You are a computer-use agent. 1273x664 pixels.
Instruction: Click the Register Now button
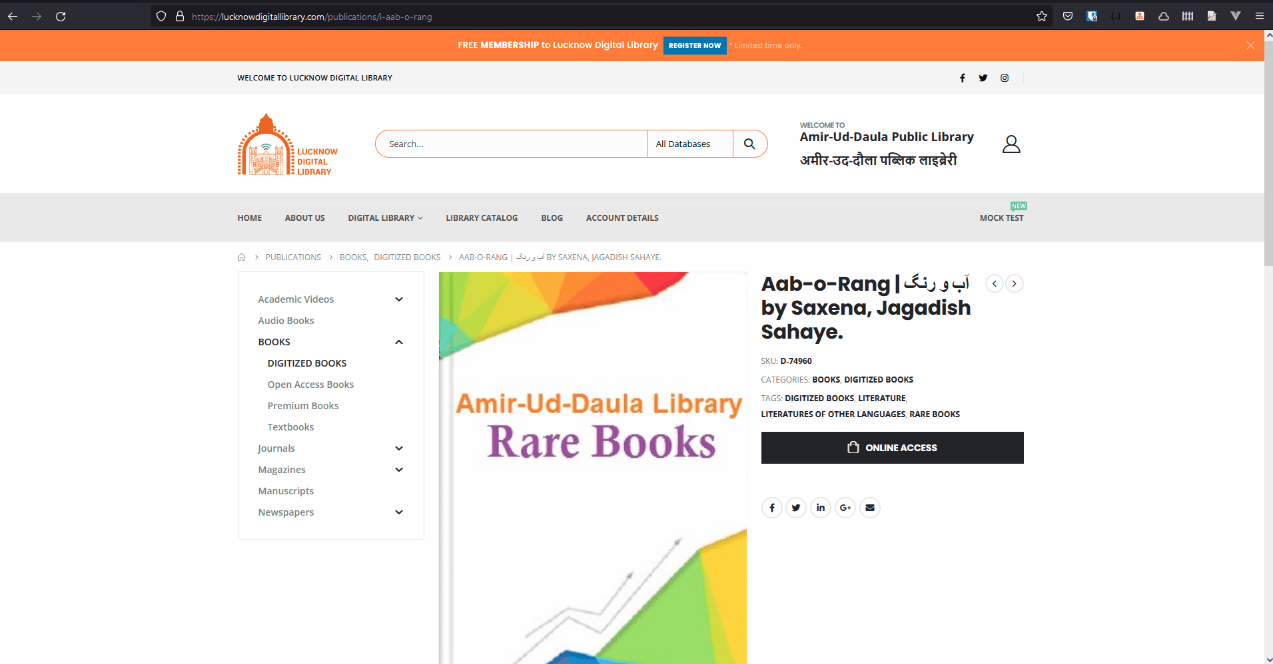click(695, 45)
